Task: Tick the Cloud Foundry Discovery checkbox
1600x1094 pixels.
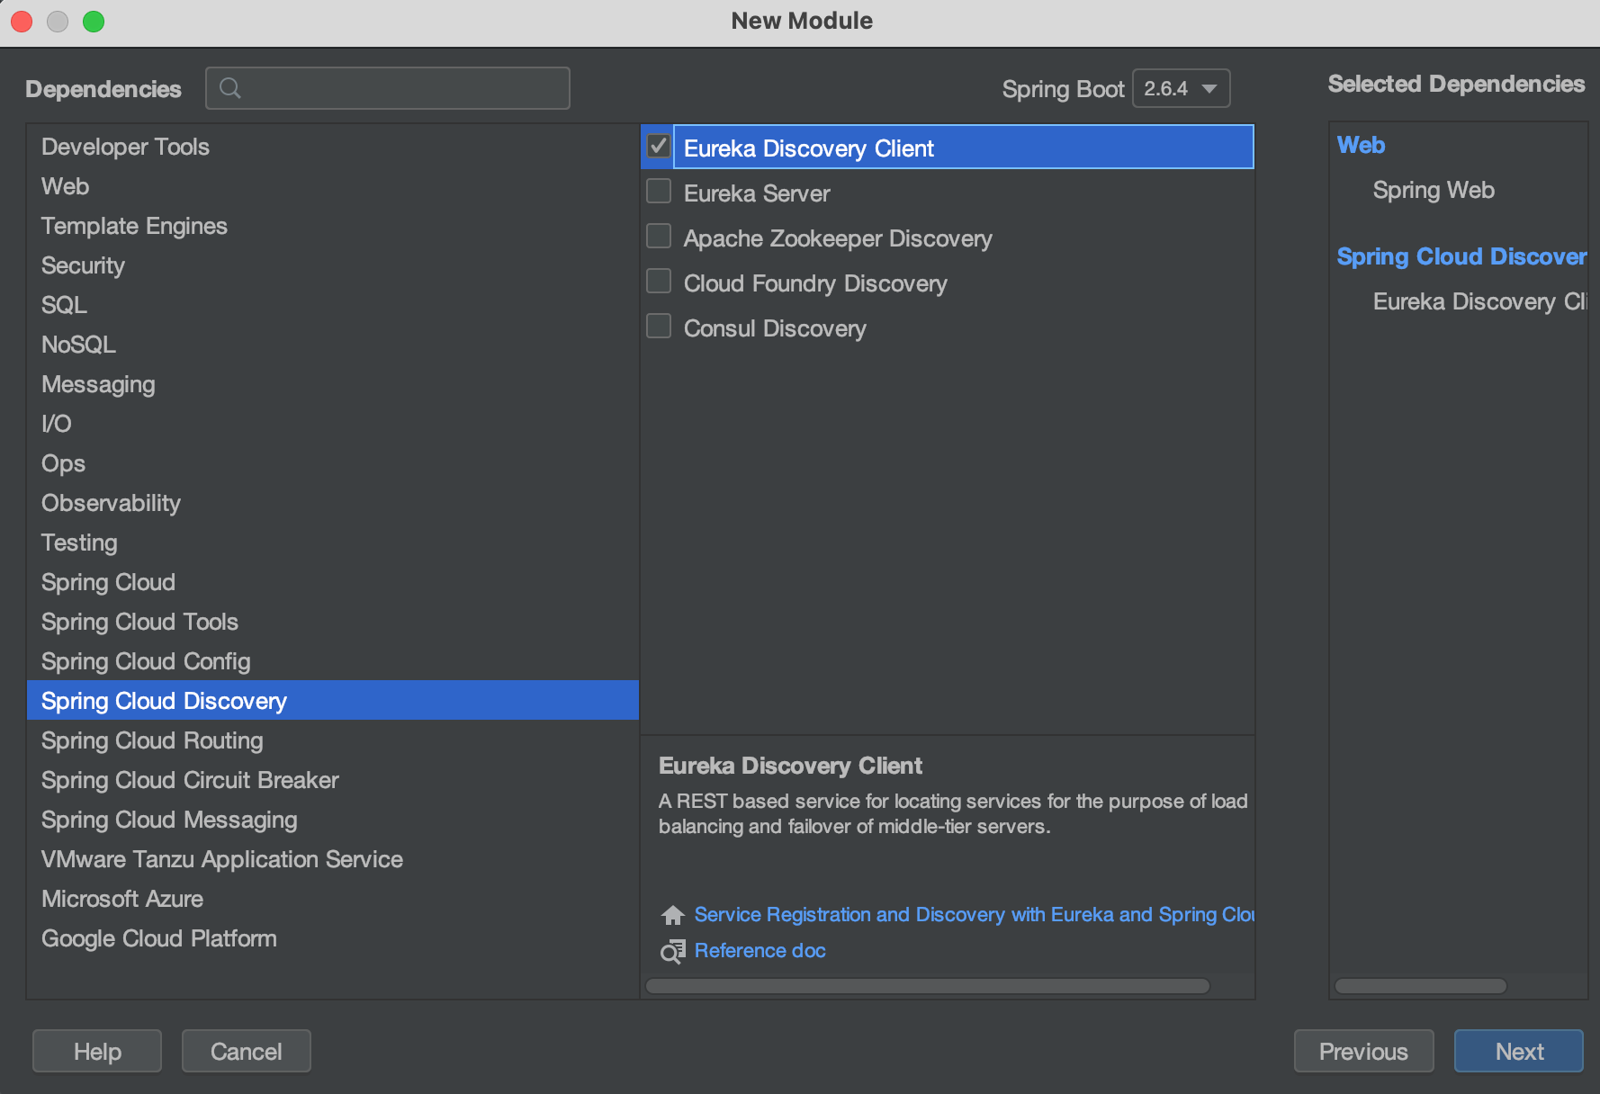Action: point(659,281)
